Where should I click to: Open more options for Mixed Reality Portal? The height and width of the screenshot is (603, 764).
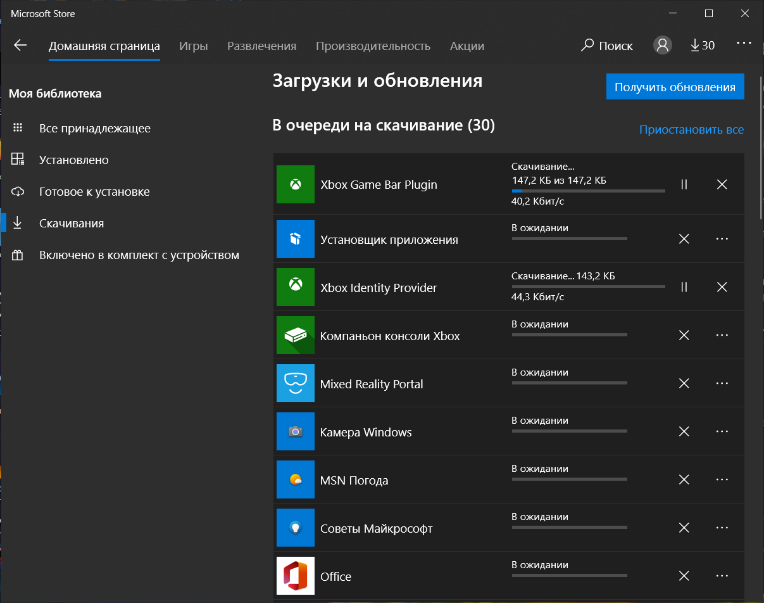point(722,383)
